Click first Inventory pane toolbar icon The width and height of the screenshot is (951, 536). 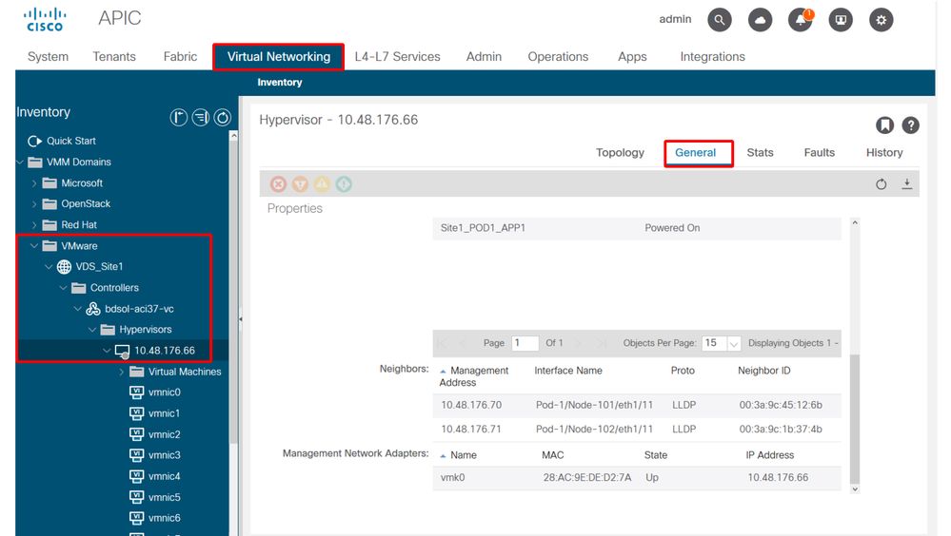pos(178,117)
